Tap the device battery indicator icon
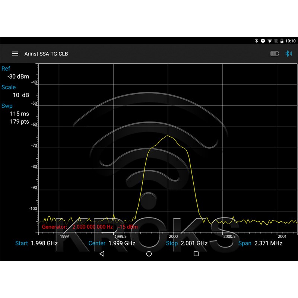 tap(275, 54)
